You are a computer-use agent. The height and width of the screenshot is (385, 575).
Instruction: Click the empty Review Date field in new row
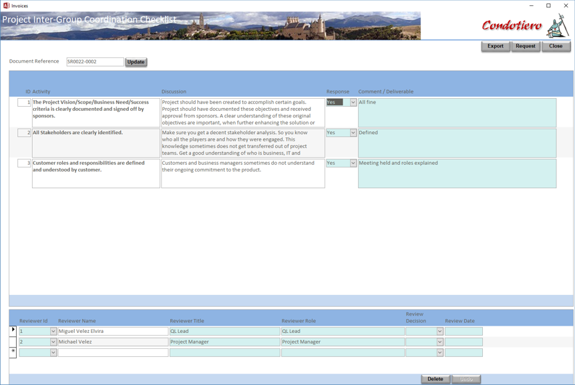(463, 352)
